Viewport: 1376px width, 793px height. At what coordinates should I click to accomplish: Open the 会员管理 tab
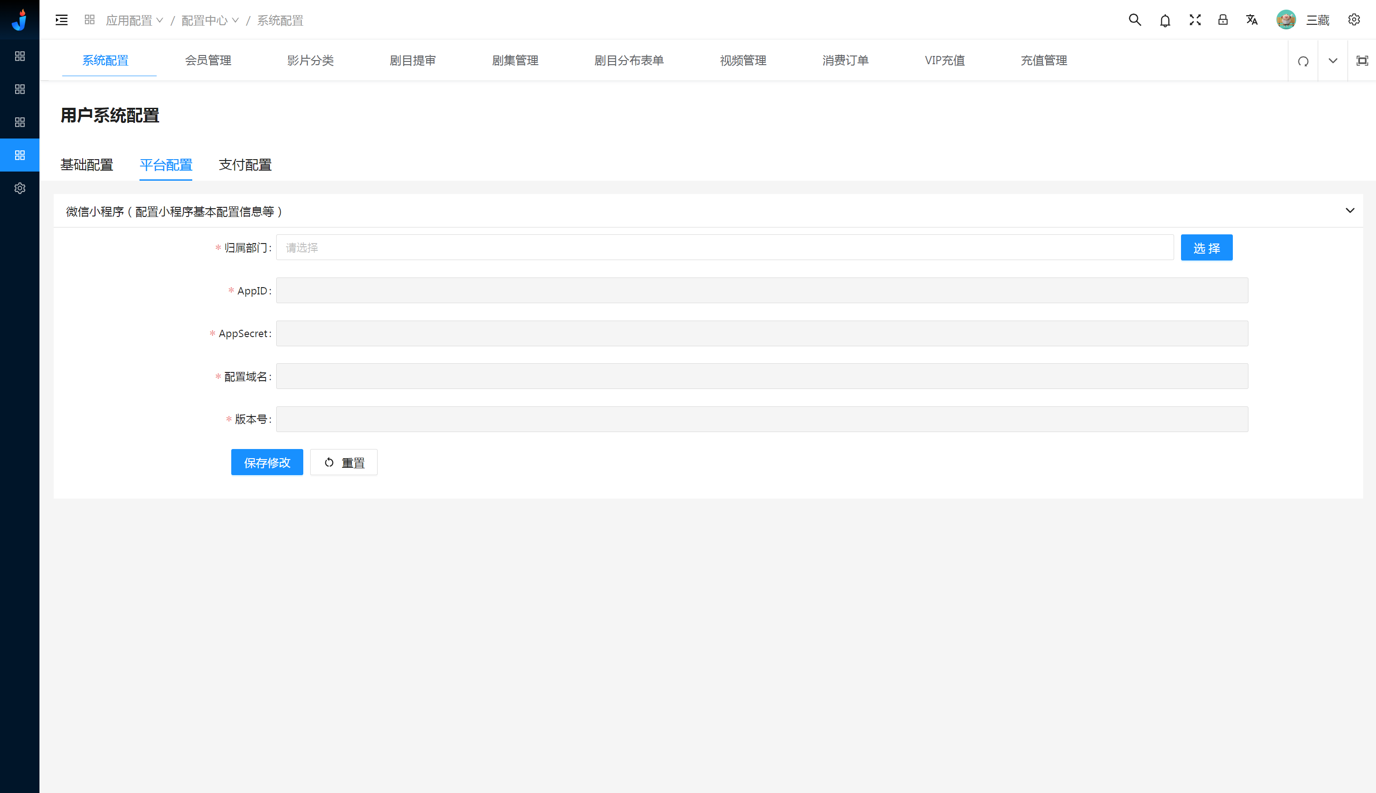pos(208,61)
